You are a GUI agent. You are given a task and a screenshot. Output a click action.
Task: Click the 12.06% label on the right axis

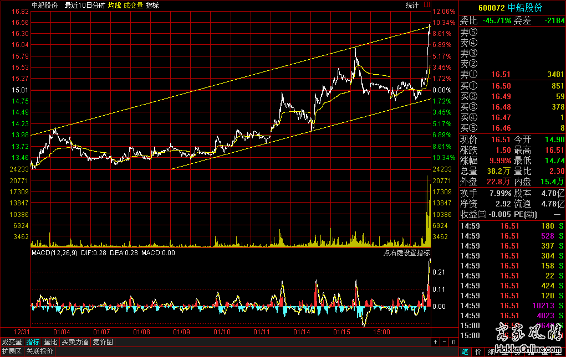(443, 12)
